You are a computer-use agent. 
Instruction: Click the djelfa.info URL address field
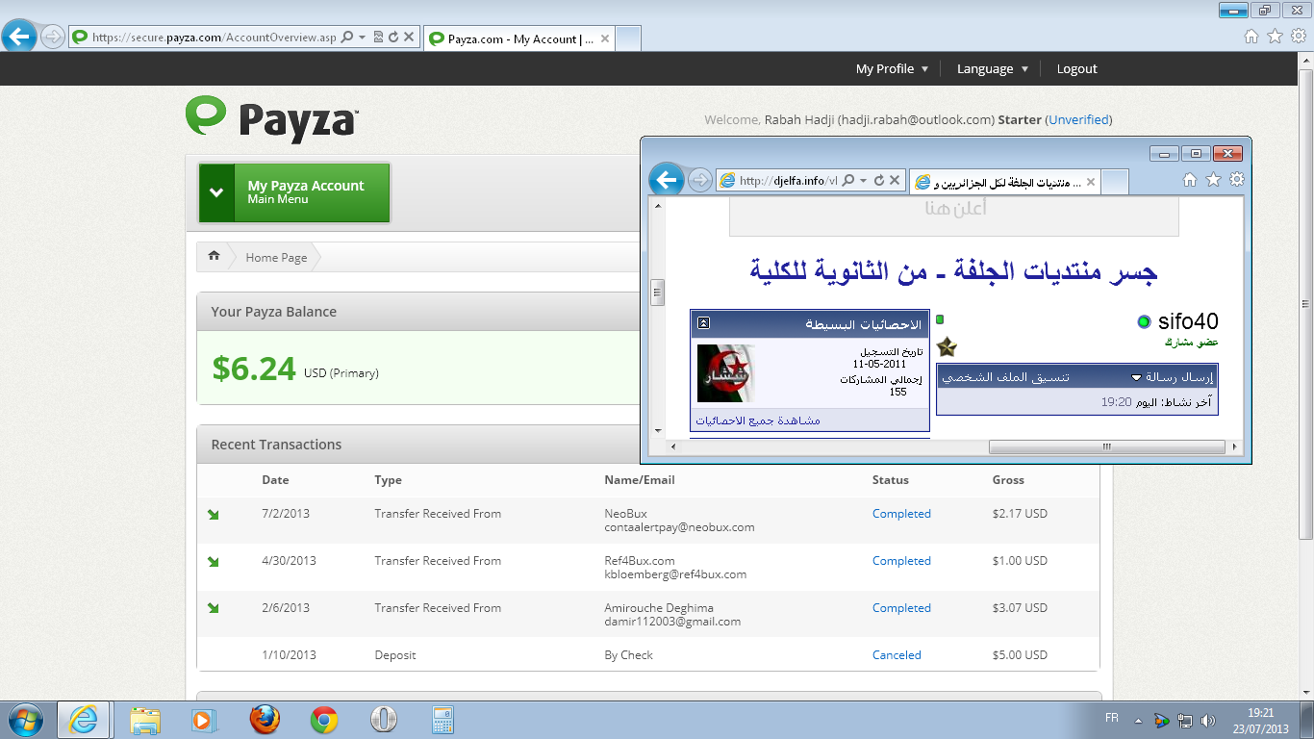pos(788,180)
